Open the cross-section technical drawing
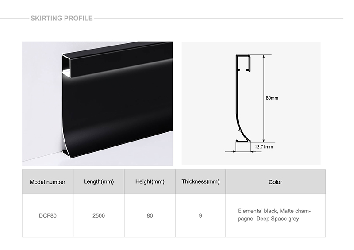 click(251, 104)
